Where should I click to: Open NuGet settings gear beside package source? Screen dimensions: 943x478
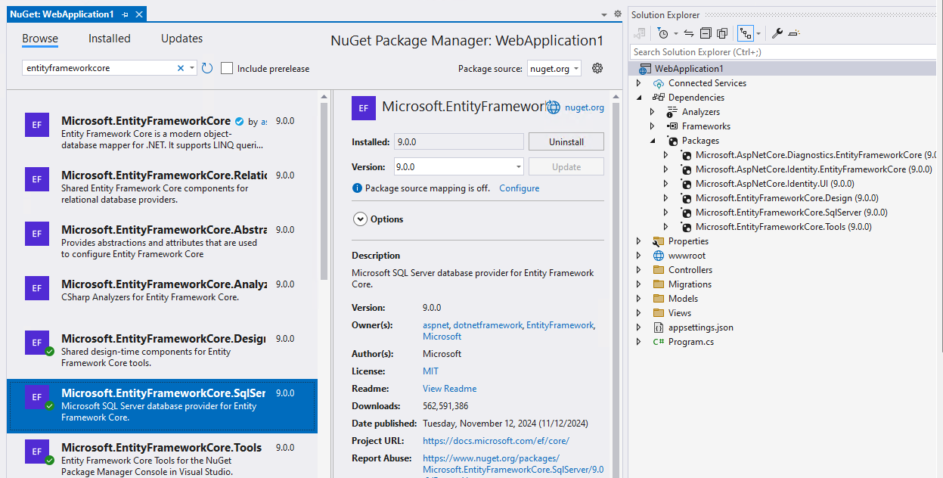click(597, 68)
